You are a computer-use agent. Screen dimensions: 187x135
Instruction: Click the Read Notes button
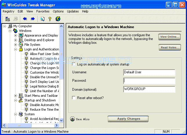point(170,48)
